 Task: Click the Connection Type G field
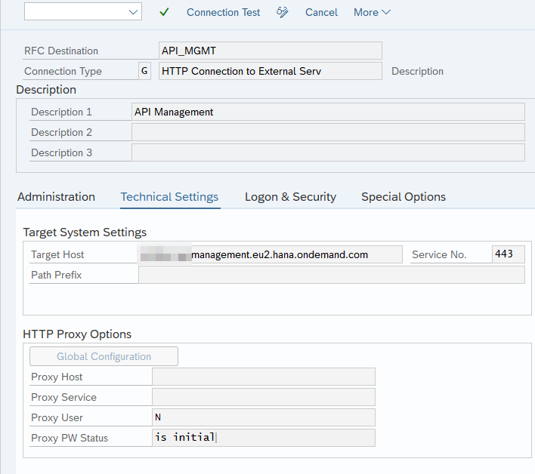click(x=144, y=71)
